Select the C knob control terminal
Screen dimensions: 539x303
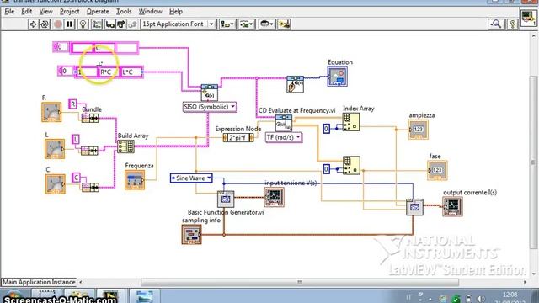click(x=55, y=183)
